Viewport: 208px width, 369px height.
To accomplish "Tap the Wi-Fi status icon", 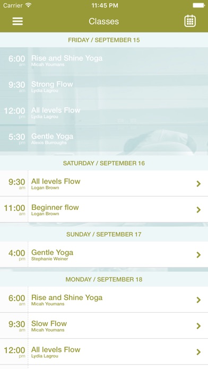I will point(29,5).
